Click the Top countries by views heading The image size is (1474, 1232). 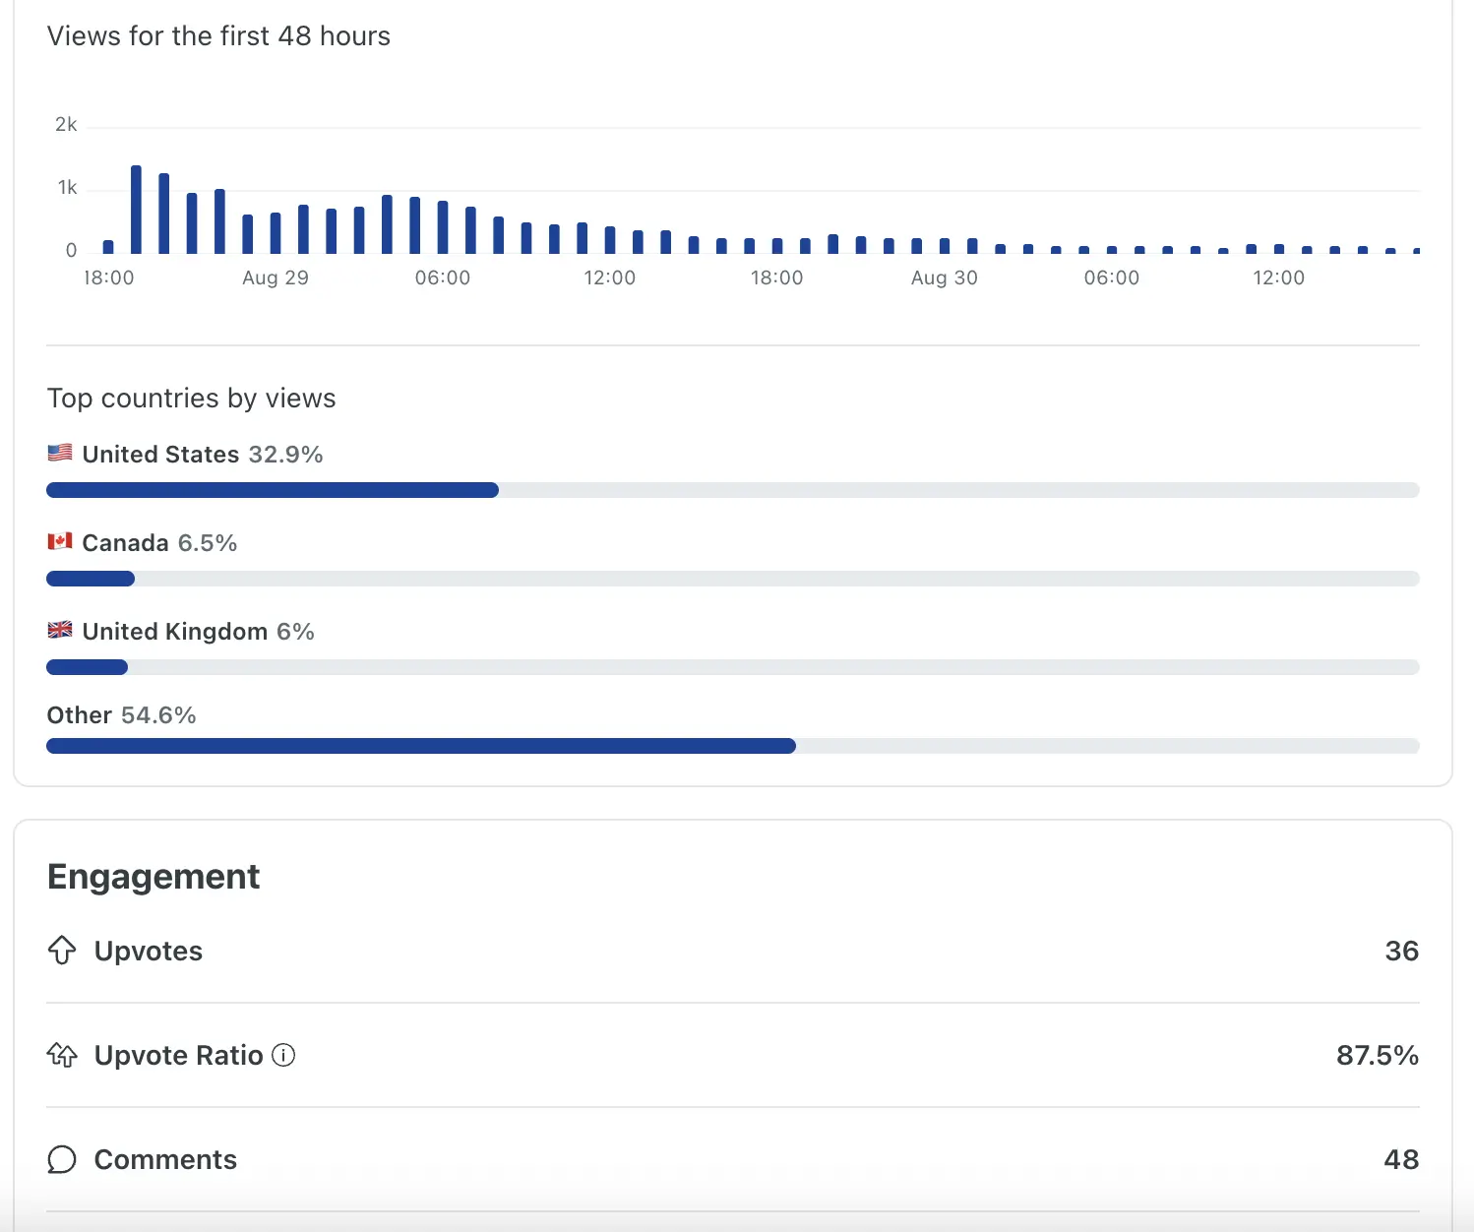pyautogui.click(x=191, y=398)
